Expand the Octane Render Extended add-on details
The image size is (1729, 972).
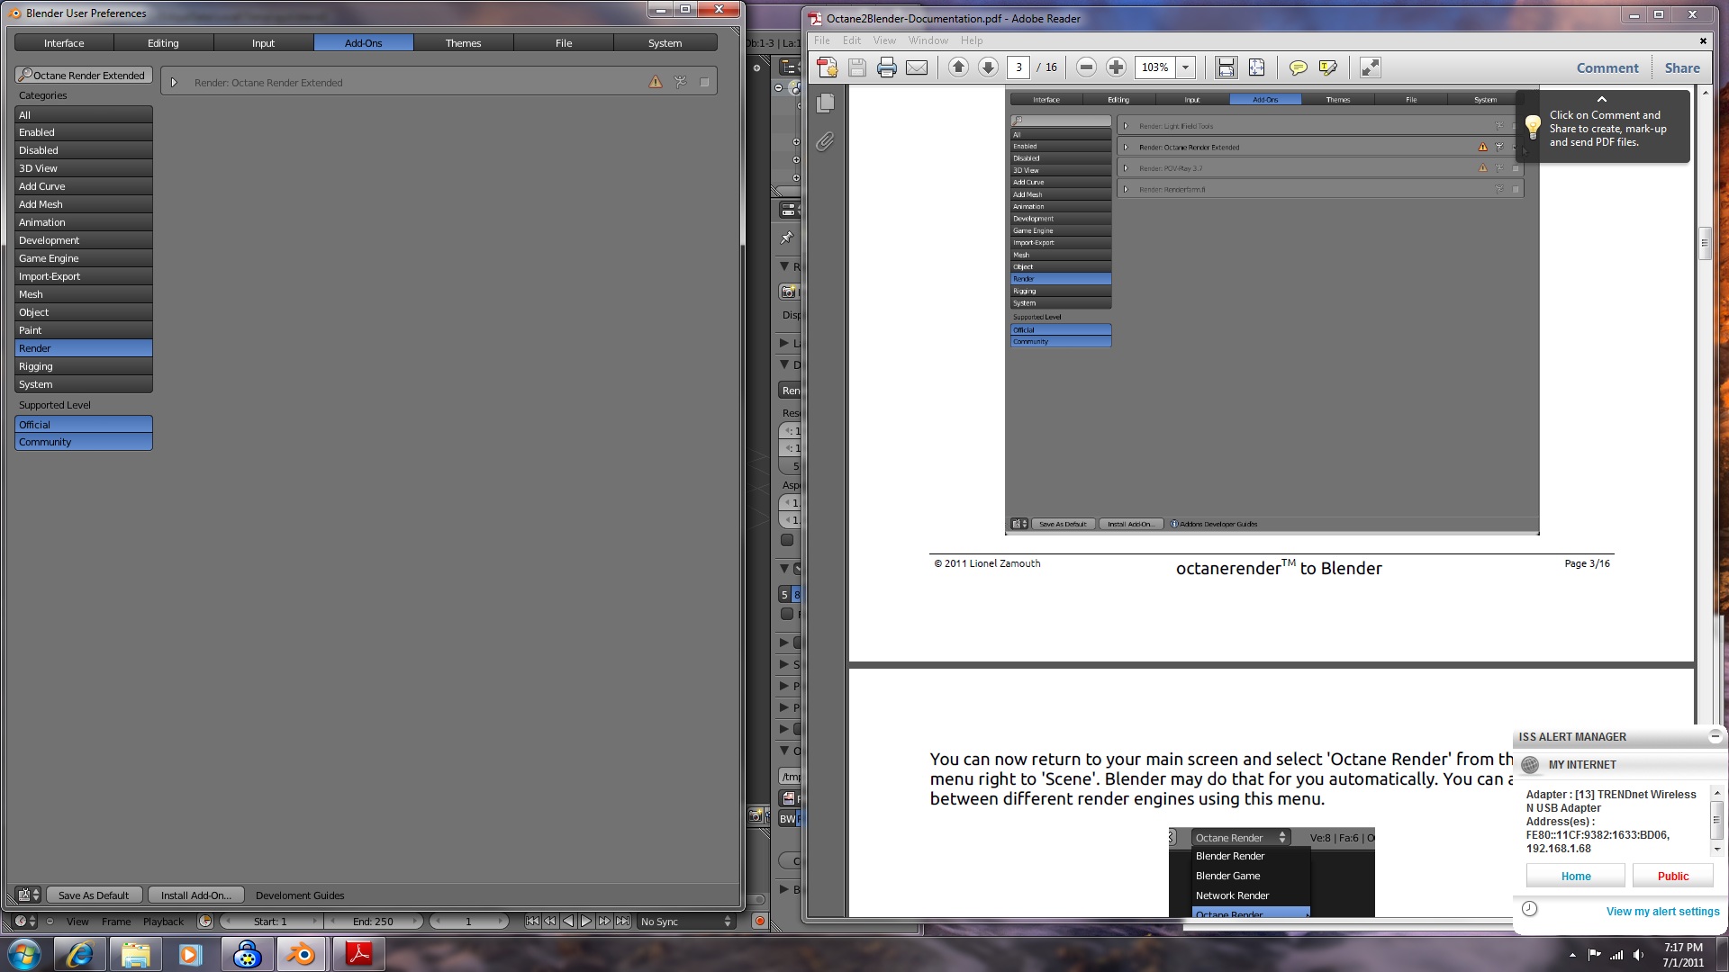[174, 83]
